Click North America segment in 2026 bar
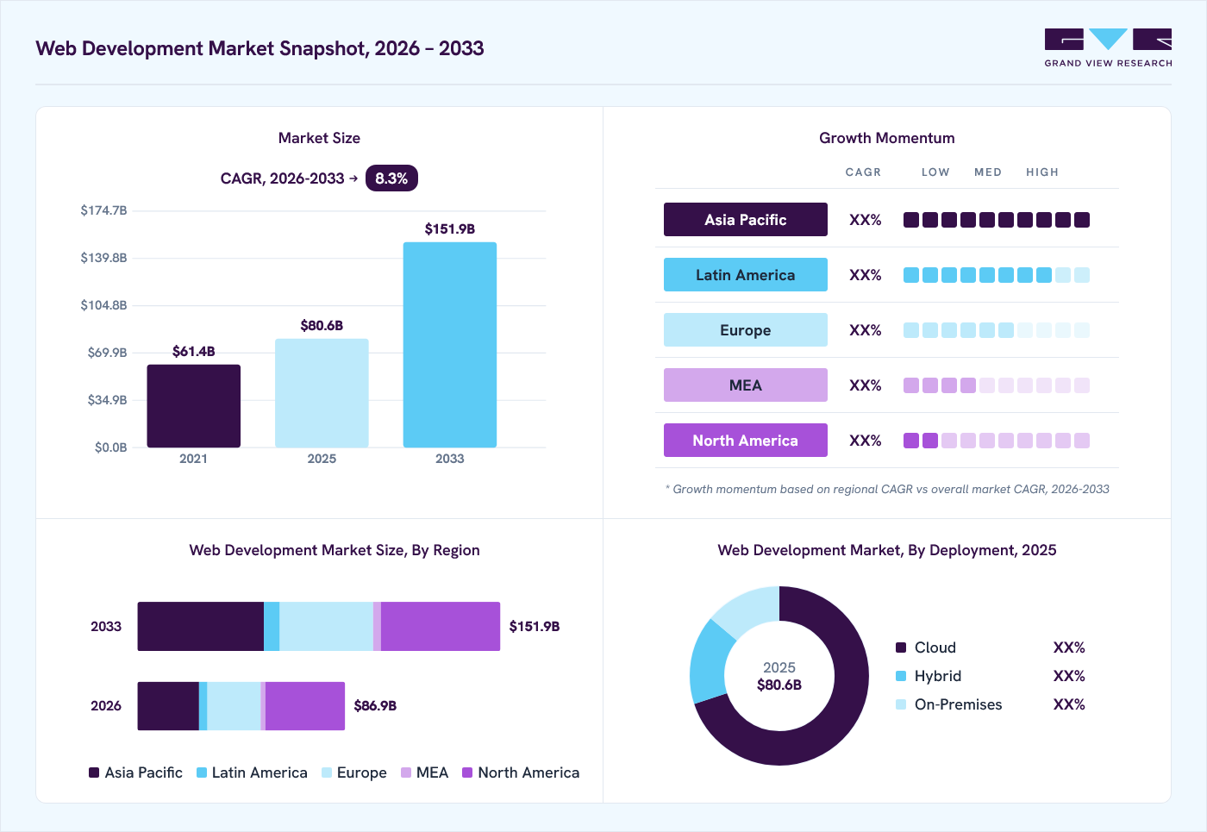This screenshot has width=1207, height=832. pyautogui.click(x=305, y=706)
